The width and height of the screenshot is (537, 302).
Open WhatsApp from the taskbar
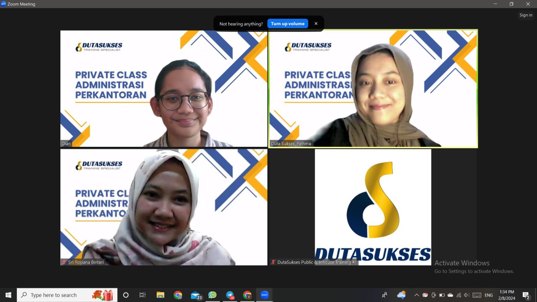click(x=213, y=295)
